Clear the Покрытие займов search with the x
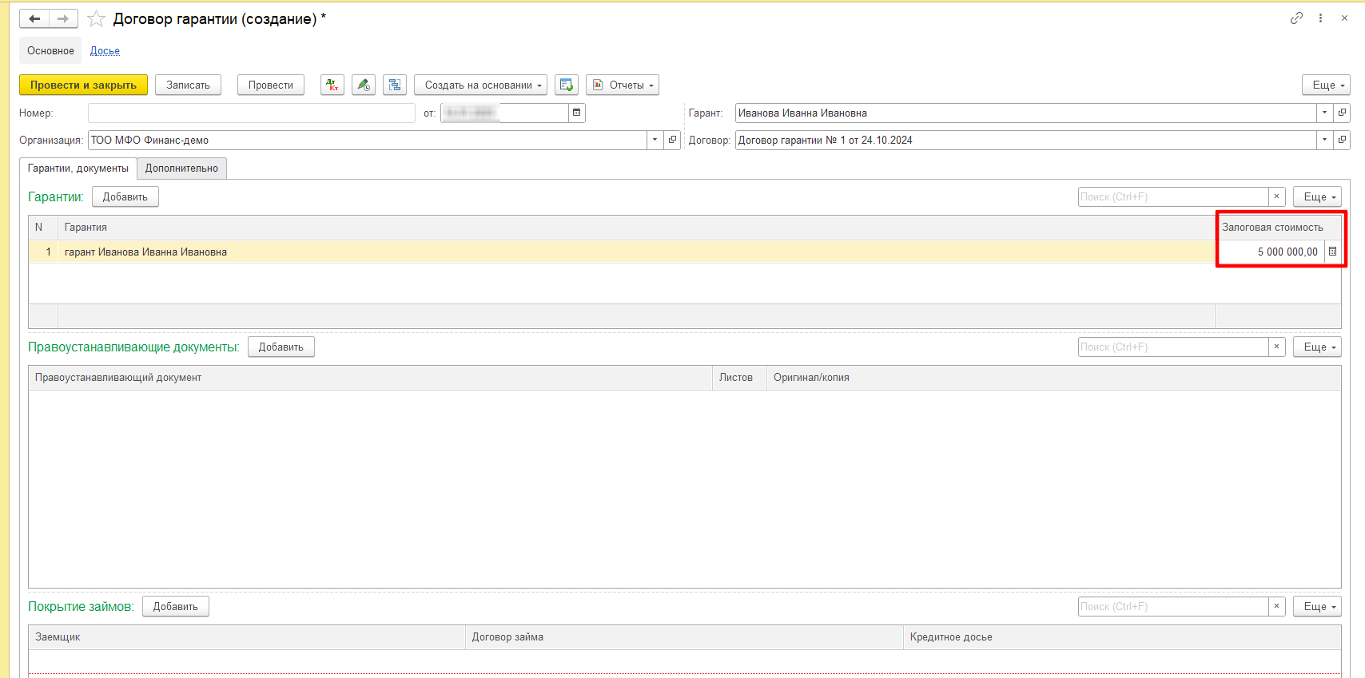 click(x=1277, y=606)
